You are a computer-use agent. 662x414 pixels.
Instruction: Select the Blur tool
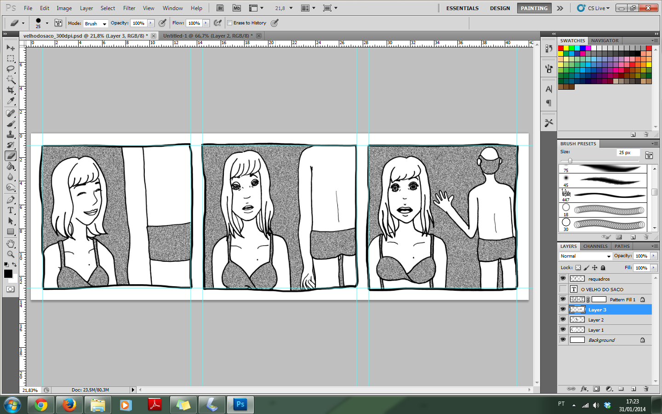click(11, 177)
